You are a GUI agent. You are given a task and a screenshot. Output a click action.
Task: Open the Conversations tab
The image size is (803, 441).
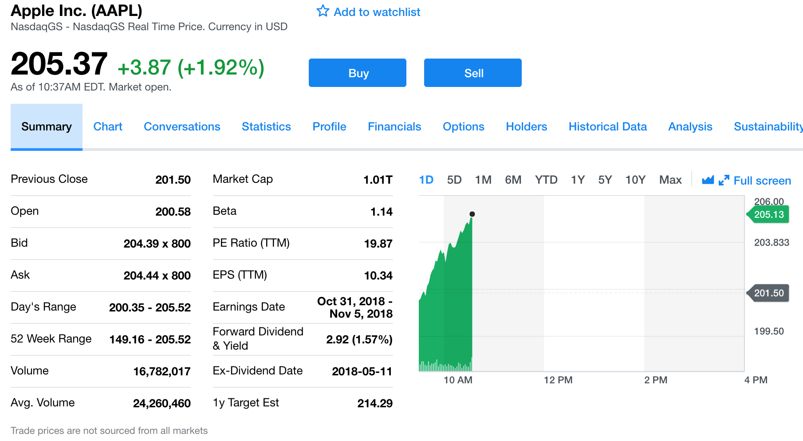click(182, 127)
